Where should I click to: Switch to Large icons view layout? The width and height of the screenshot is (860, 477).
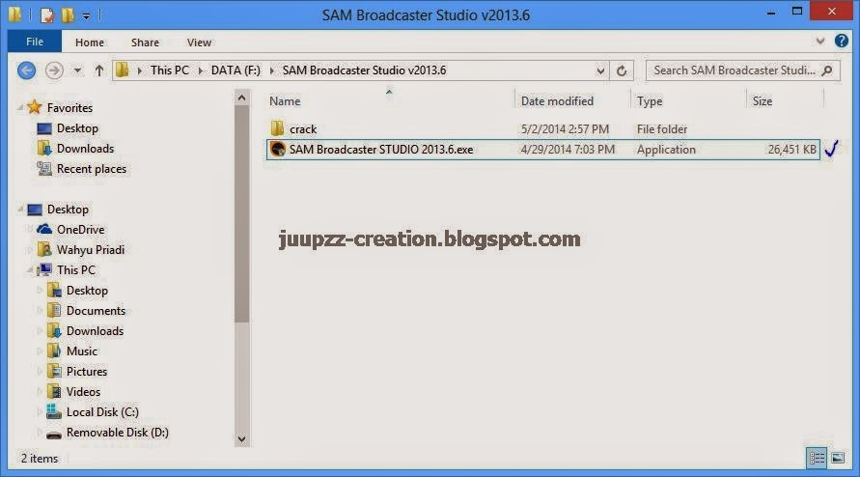pyautogui.click(x=838, y=458)
